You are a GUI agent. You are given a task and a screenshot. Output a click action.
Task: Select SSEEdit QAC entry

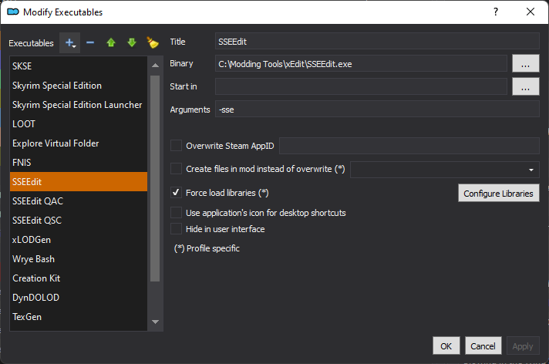coord(79,201)
